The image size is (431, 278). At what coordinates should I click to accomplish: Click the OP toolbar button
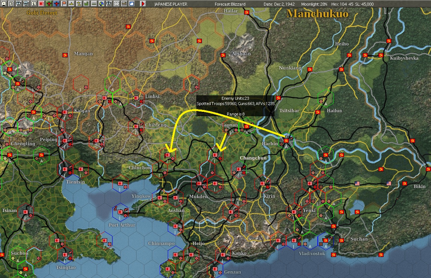tap(117, 4)
